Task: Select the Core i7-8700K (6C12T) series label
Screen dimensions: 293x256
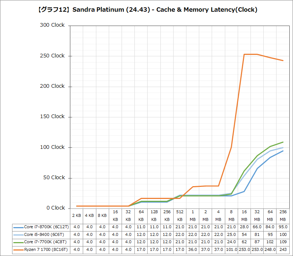Action: coord(46,226)
